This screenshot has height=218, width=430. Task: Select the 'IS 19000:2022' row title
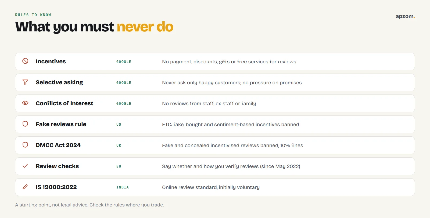click(x=56, y=187)
